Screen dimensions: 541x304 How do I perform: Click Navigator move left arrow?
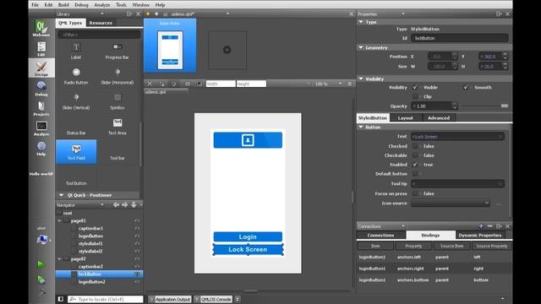[117, 204]
